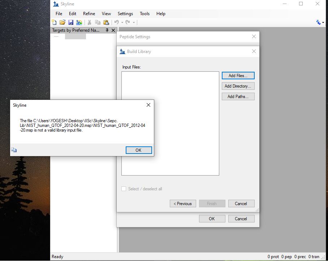328x261 pixels.
Task: Click the Ready status text
Action: click(57, 257)
